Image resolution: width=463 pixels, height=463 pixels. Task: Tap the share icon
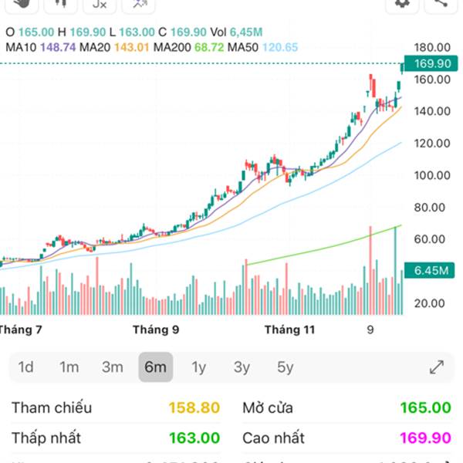441,4
